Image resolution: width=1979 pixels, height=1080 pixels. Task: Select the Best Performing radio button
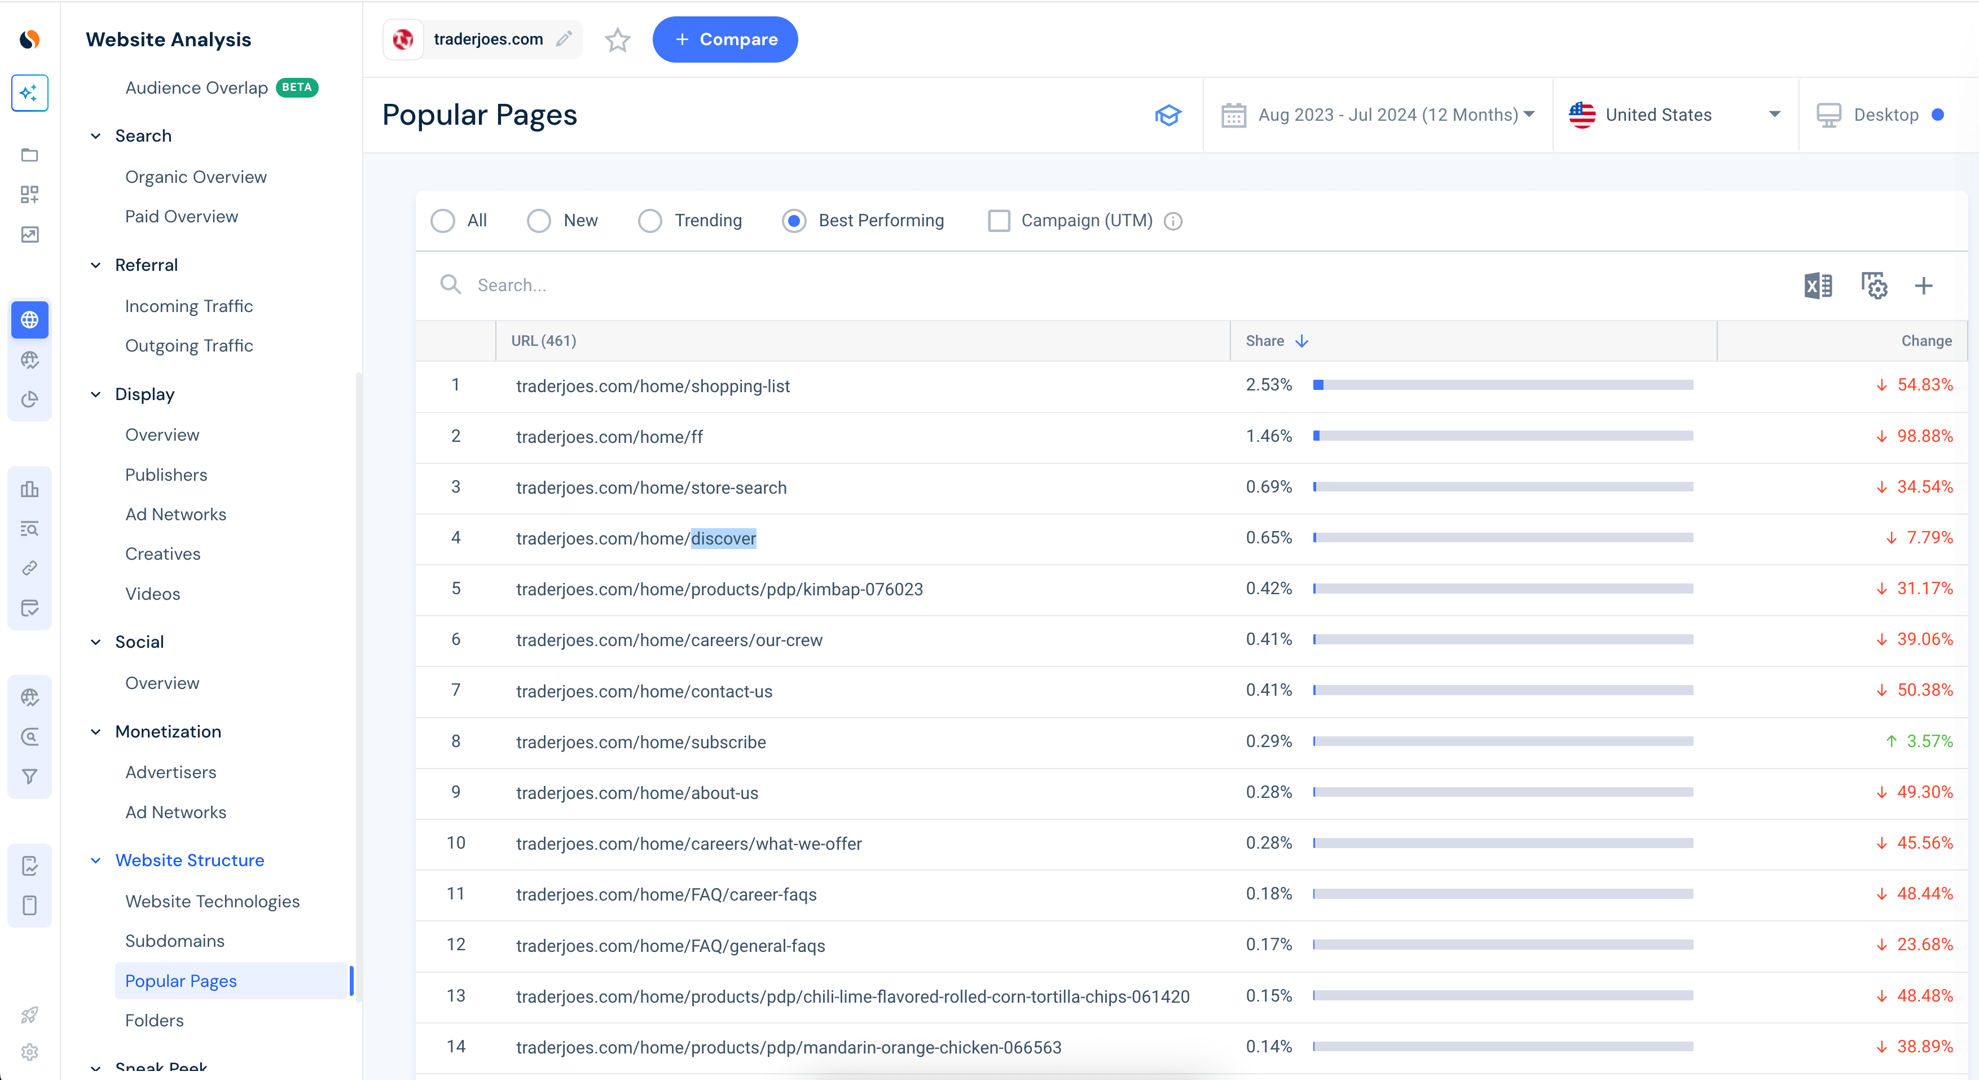[794, 221]
